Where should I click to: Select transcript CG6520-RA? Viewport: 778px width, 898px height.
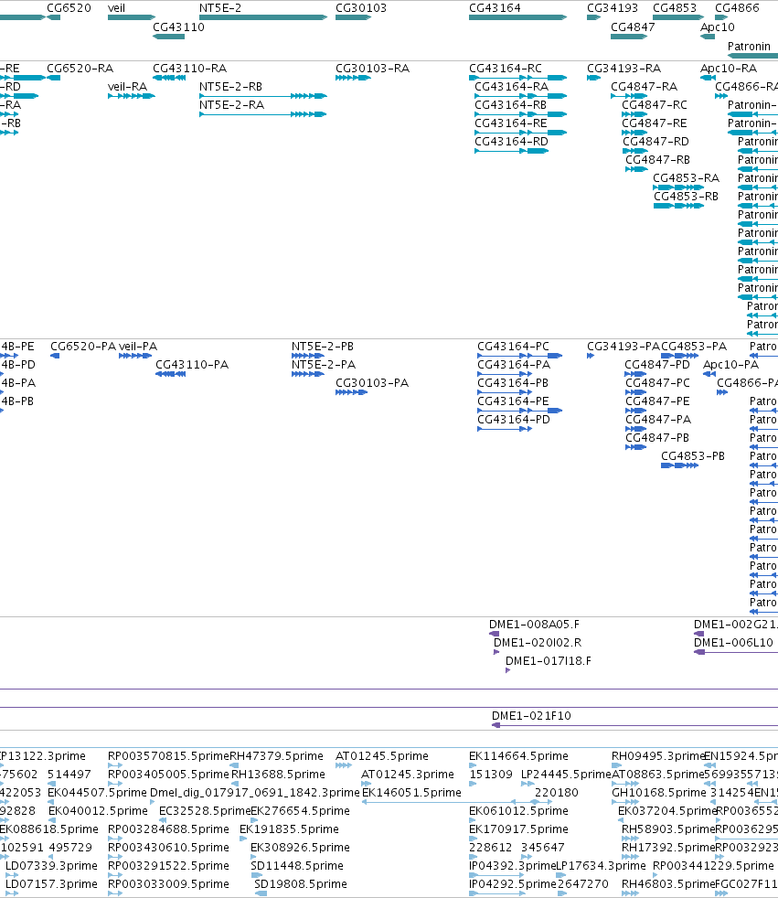80,69
